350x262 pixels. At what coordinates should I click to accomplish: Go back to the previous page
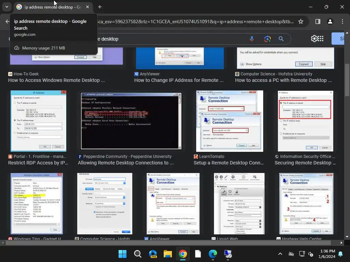[x=8, y=21]
